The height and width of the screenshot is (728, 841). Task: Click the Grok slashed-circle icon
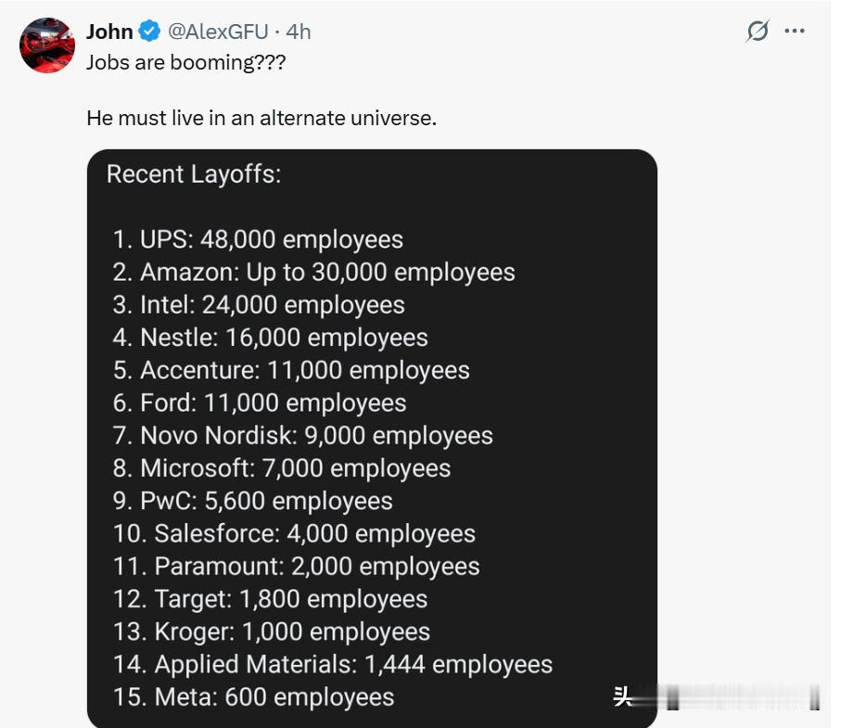pos(758,31)
